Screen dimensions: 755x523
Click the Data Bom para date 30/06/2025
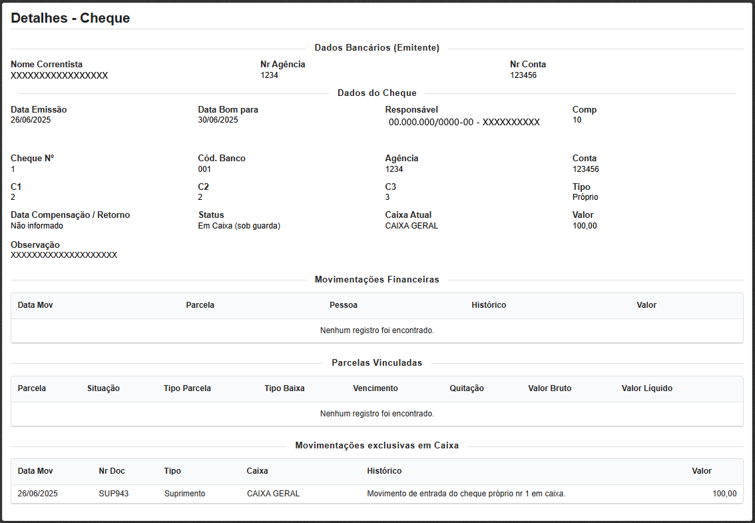tap(218, 120)
